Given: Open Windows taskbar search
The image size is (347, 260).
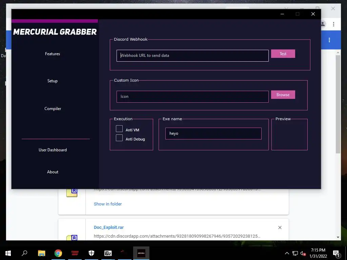Looking at the screenshot, I should pyautogui.click(x=24, y=253).
